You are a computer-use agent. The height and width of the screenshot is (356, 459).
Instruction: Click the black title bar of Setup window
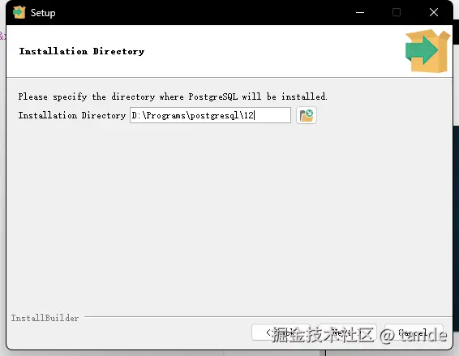tap(205, 13)
